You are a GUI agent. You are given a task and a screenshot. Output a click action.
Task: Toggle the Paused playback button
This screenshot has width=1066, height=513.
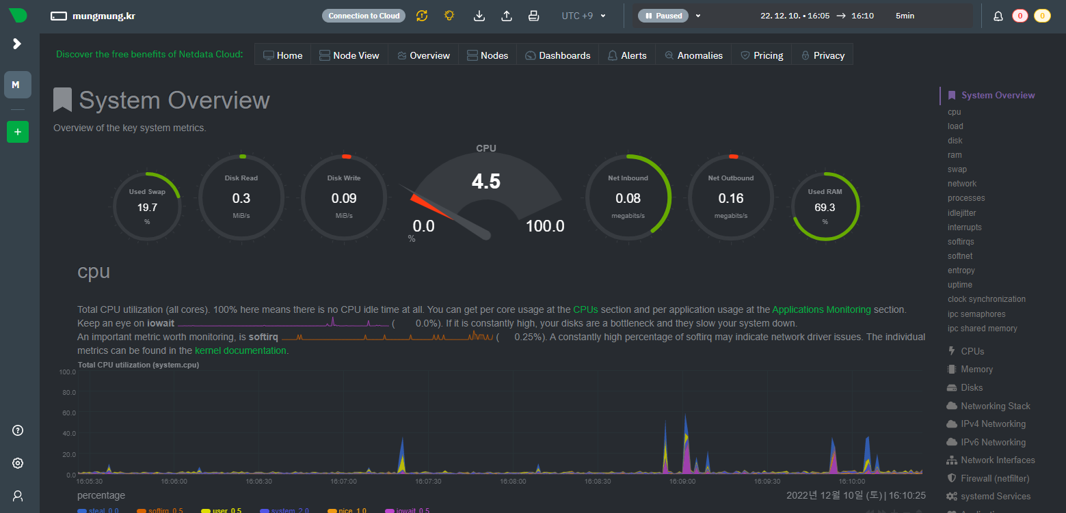click(663, 16)
